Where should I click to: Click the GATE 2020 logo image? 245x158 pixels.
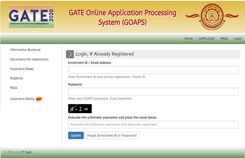[31, 17]
